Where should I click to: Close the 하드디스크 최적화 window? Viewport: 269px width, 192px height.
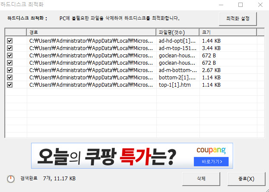click(x=260, y=5)
